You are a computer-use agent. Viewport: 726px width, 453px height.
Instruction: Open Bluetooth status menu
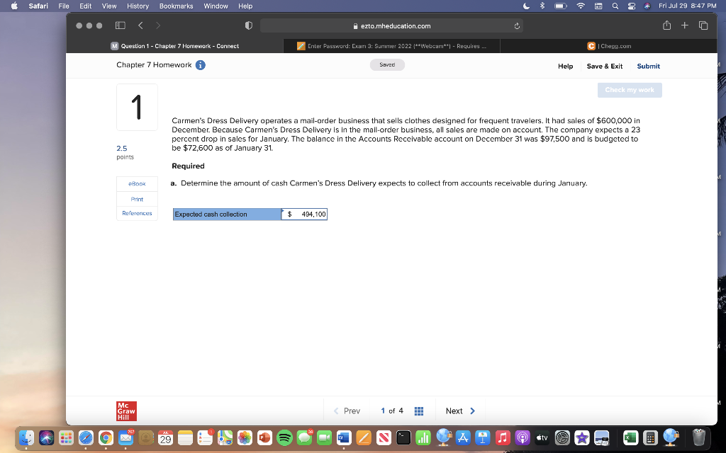tap(542, 6)
